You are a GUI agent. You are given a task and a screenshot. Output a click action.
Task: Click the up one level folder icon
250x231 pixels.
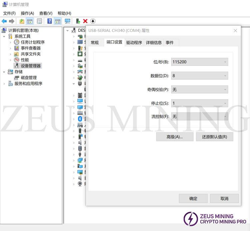tap(22, 21)
